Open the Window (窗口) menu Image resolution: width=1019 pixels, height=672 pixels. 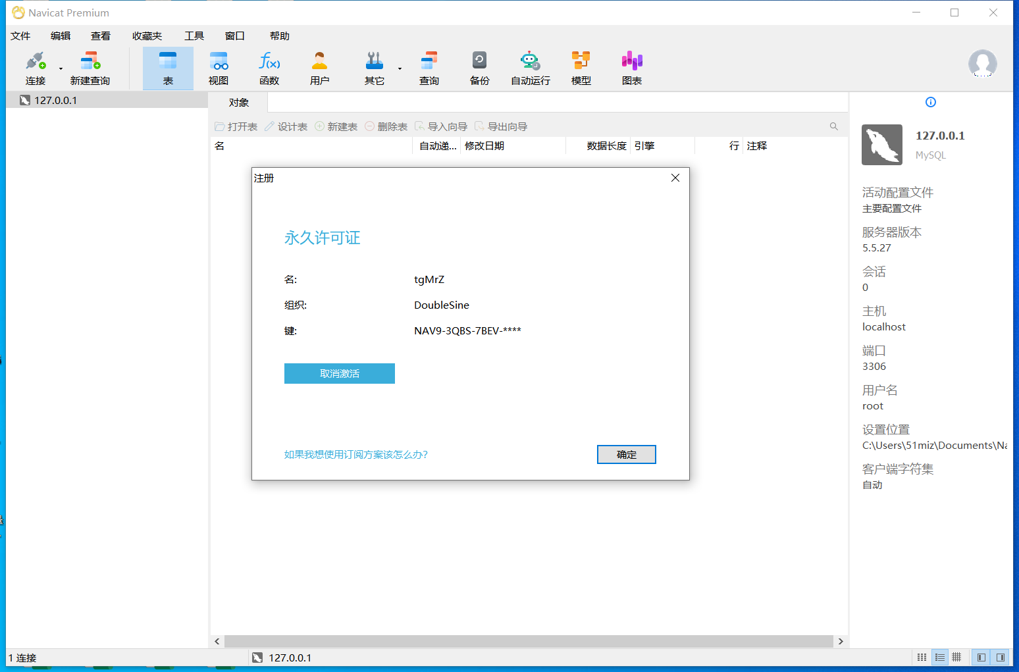235,36
